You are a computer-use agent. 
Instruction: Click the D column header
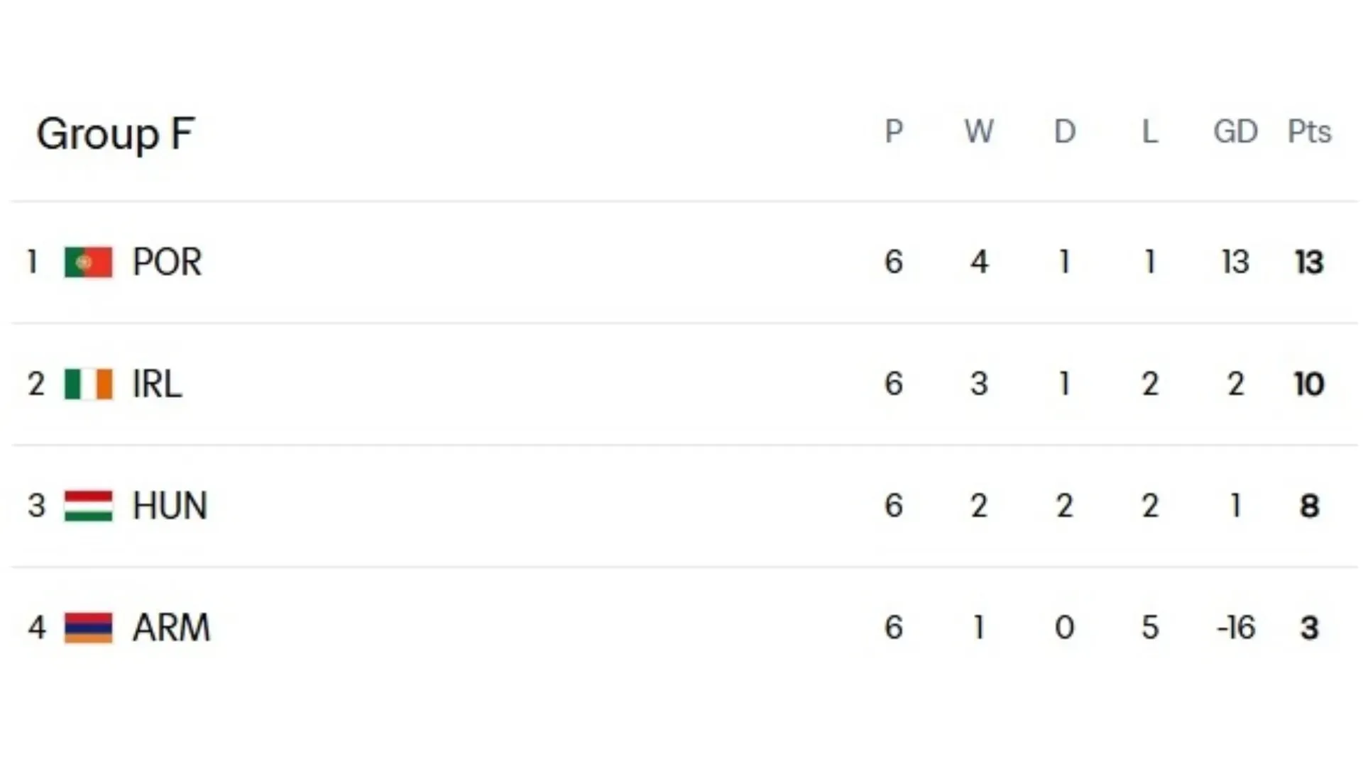[1064, 132]
